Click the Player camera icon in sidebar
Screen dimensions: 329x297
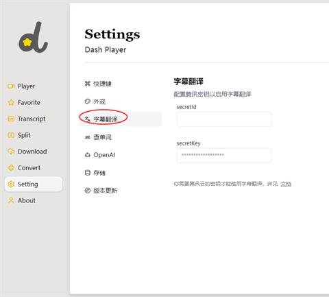[11, 86]
